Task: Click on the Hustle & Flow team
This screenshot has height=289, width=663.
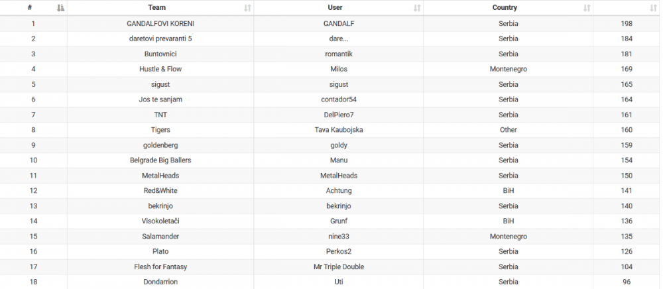Action: [x=160, y=69]
